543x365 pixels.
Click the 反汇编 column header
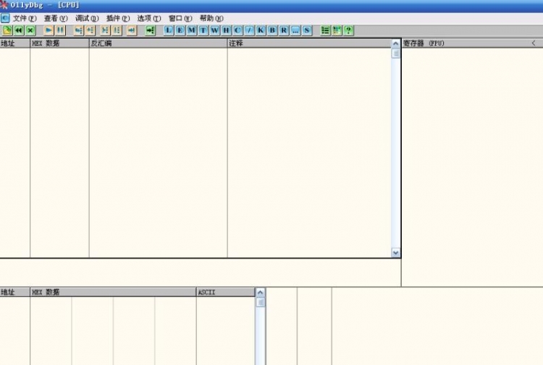159,43
